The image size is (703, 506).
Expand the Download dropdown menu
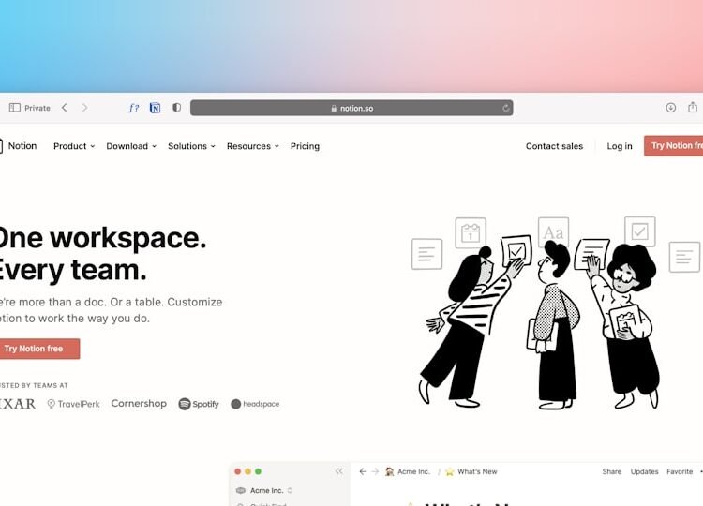[131, 146]
